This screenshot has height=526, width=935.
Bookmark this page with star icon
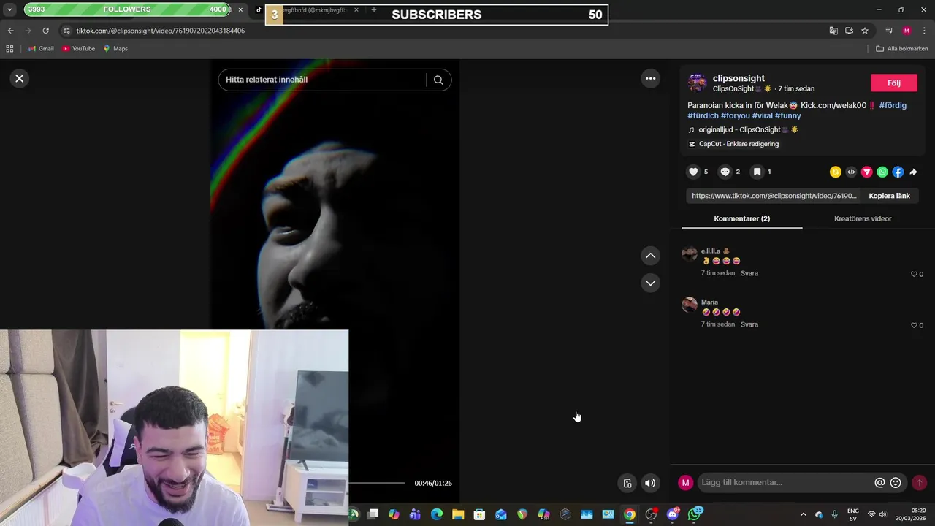pyautogui.click(x=865, y=31)
